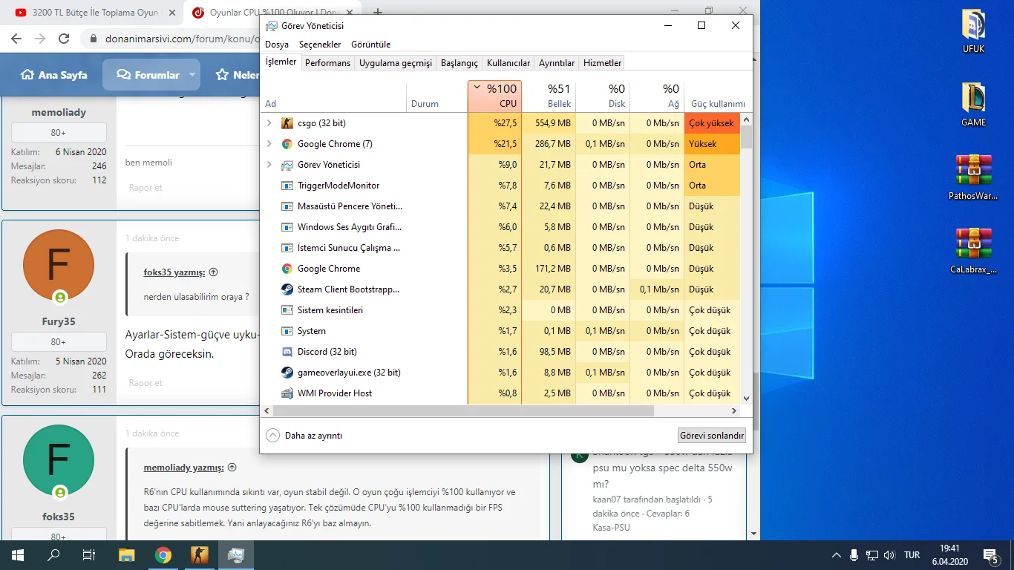Select the Görev Yöneticisi process row icon
Viewport: 1014px width, 570px height.
click(x=287, y=165)
